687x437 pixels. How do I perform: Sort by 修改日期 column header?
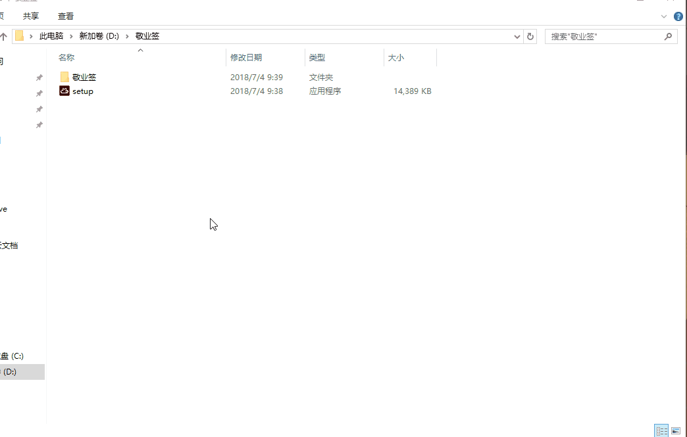[x=246, y=58]
